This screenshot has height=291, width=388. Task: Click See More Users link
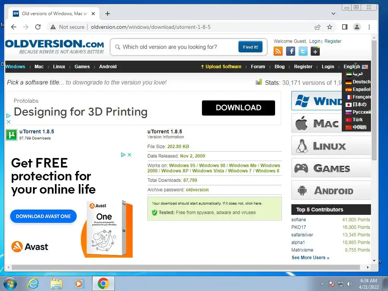pos(310,258)
